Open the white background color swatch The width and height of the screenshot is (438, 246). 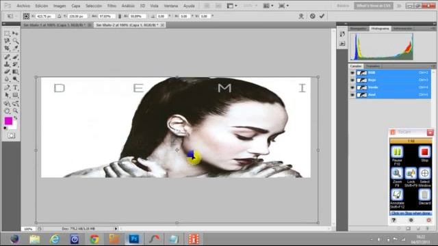14,126
